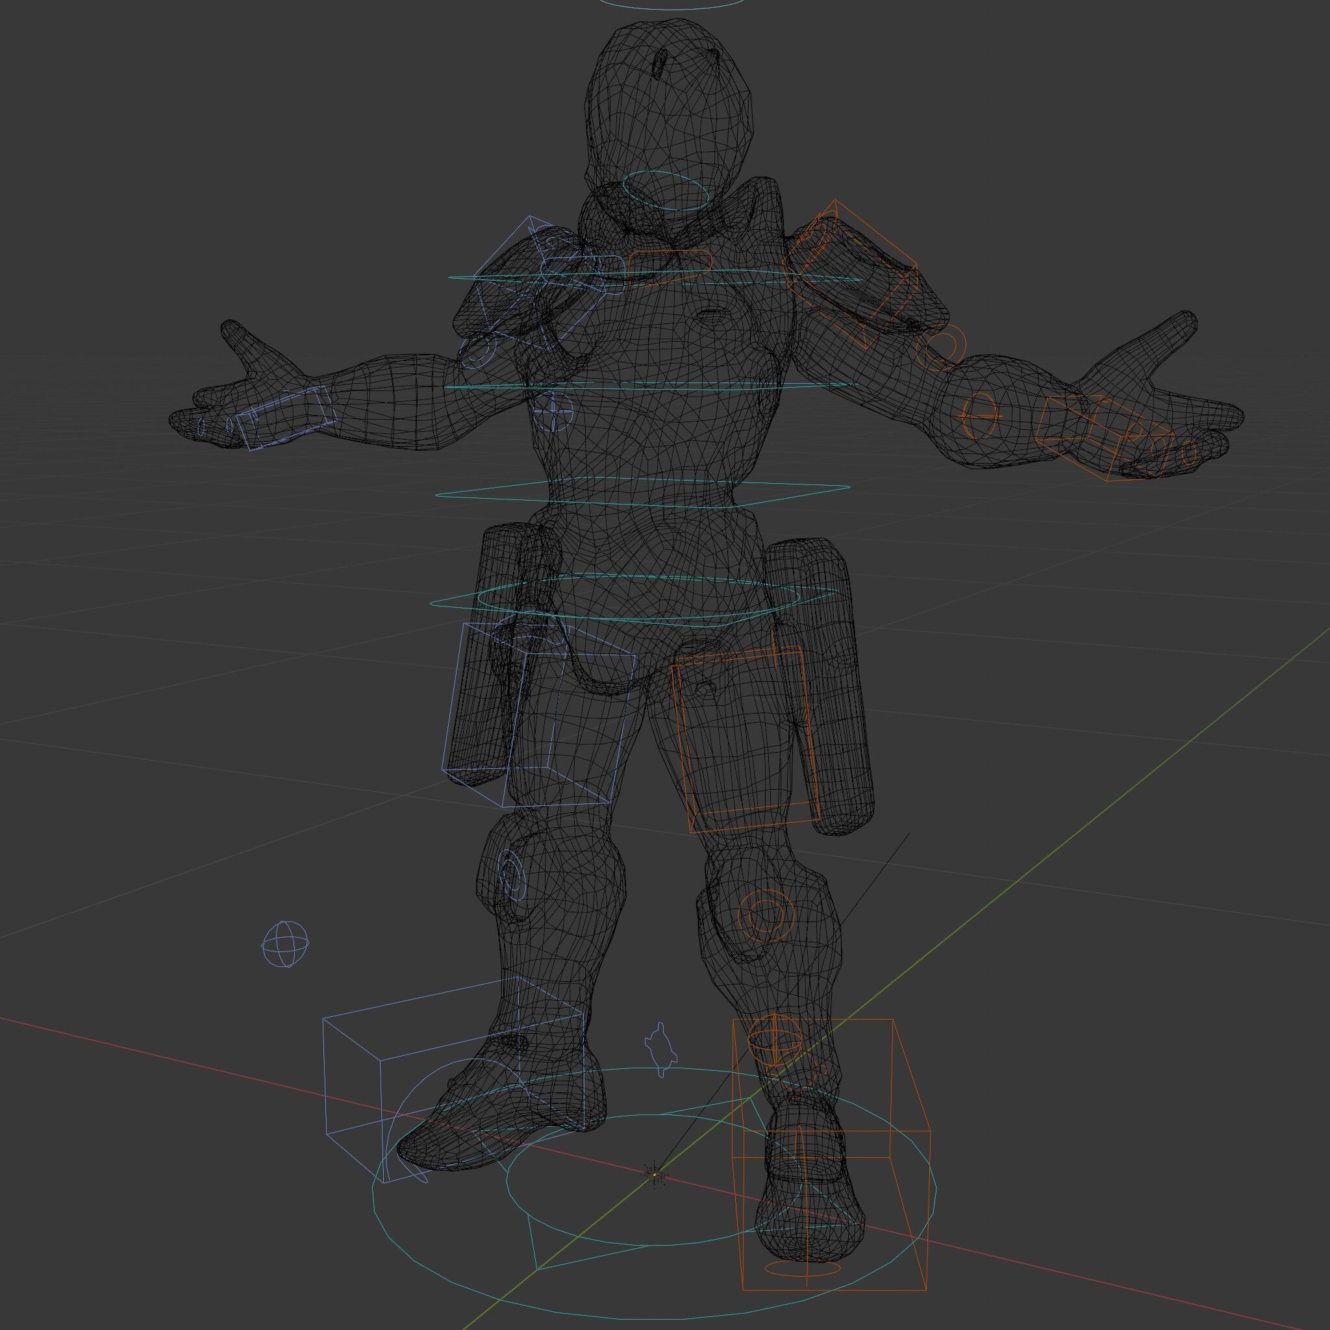Select the blue hand box control
Image resolution: width=1330 pixels, height=1330 pixels.
click(286, 419)
